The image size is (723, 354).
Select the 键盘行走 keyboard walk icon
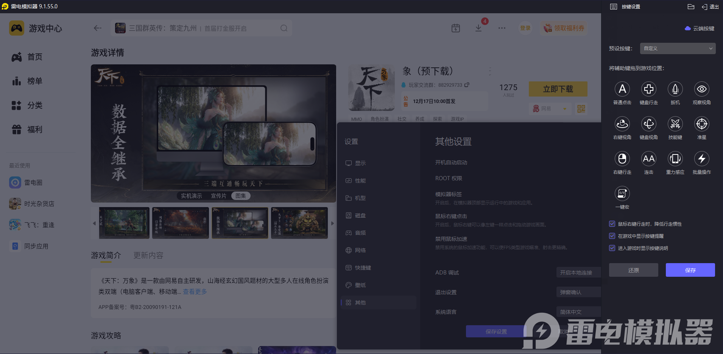point(648,89)
